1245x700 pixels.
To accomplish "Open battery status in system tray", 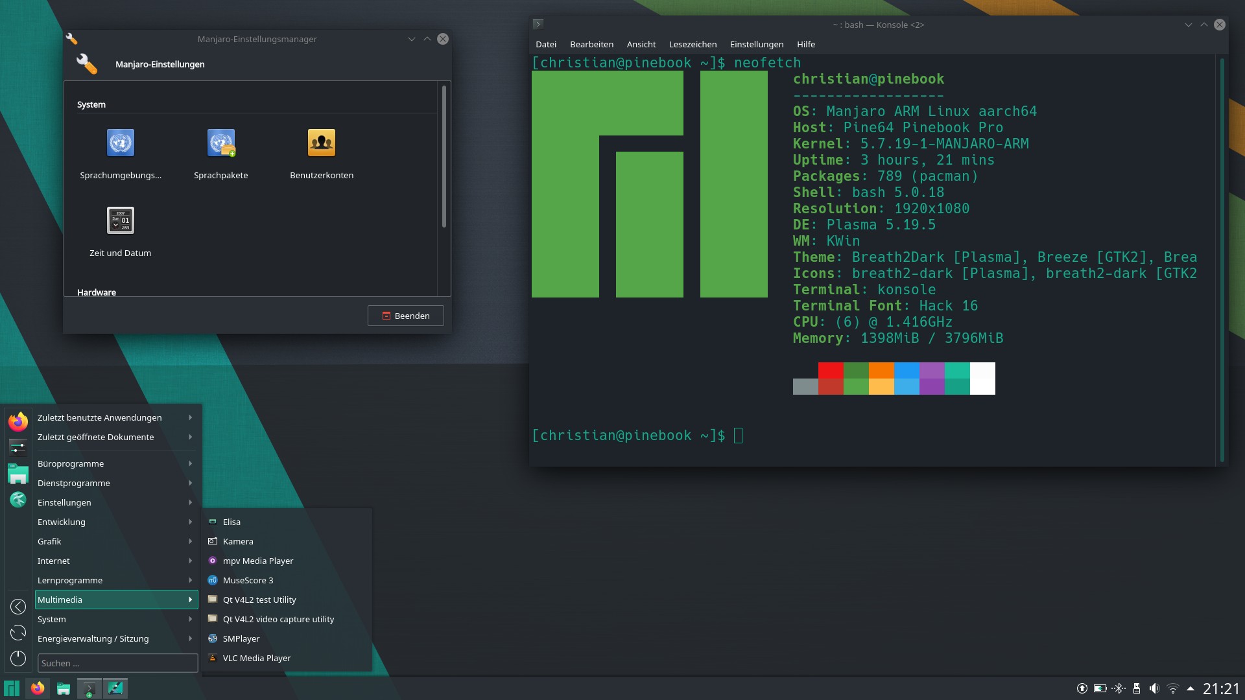I will tap(1100, 689).
